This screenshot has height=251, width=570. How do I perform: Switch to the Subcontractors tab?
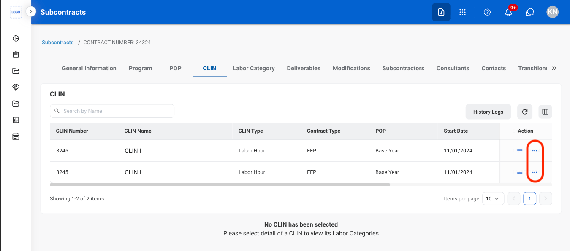pyautogui.click(x=403, y=68)
